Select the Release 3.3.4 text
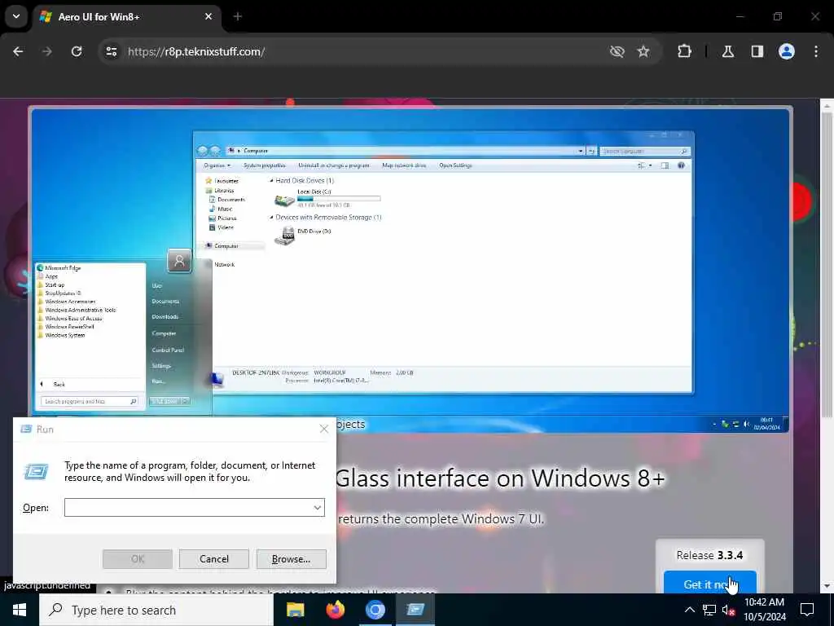 coord(709,555)
